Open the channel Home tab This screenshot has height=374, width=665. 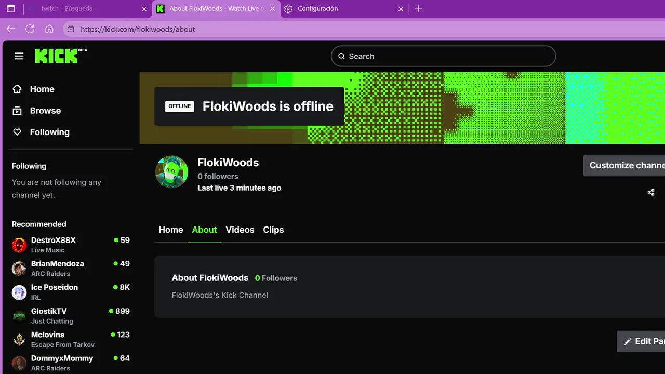pos(171,230)
